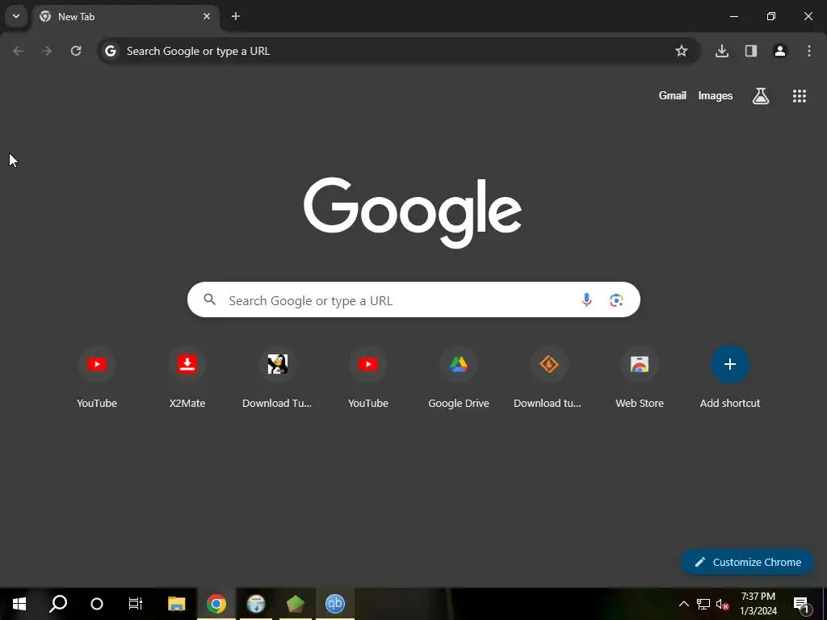The image size is (827, 620).
Task: Open a new tab with plus button
Action: tap(236, 16)
